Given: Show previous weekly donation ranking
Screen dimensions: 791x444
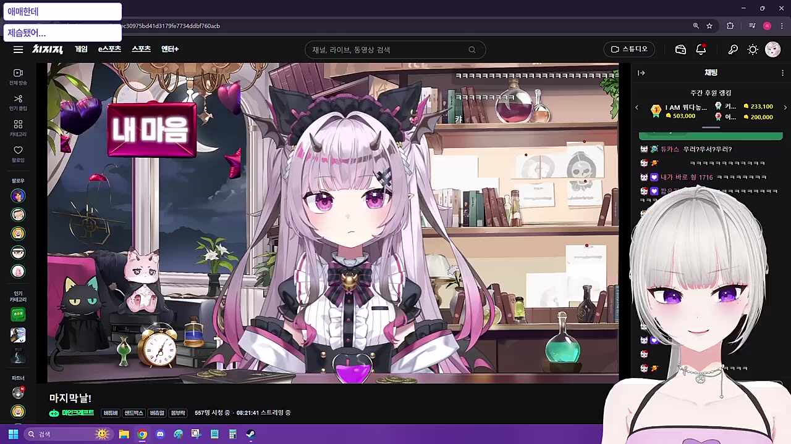Looking at the screenshot, I should (x=637, y=107).
